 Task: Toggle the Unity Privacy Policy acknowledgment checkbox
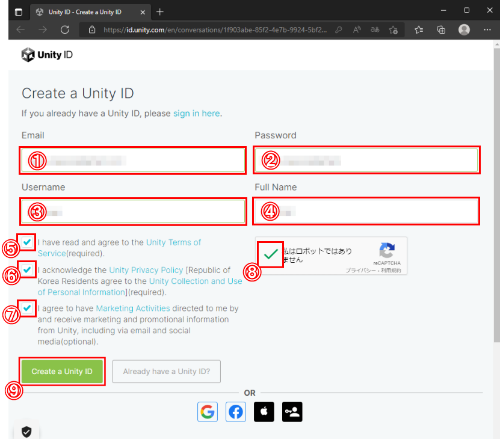point(27,269)
